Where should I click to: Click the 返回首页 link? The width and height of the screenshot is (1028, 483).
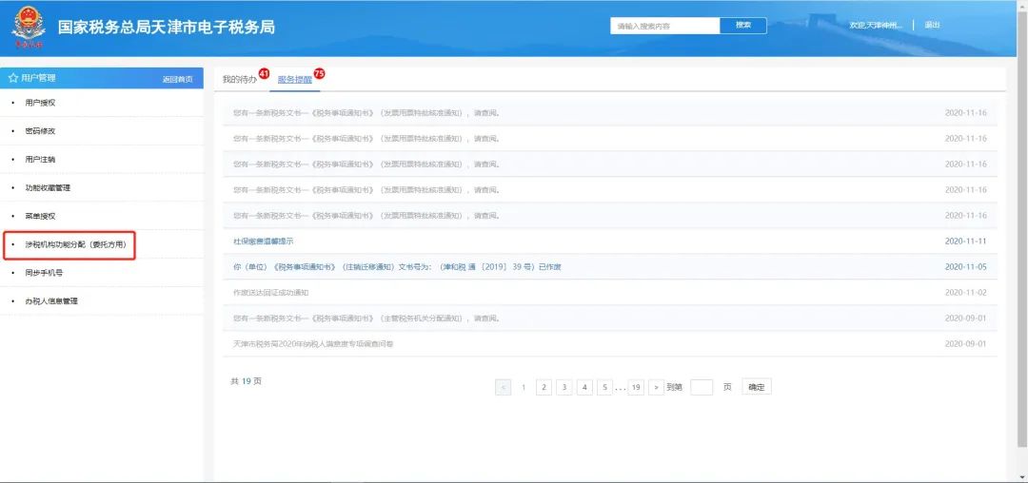pyautogui.click(x=178, y=79)
